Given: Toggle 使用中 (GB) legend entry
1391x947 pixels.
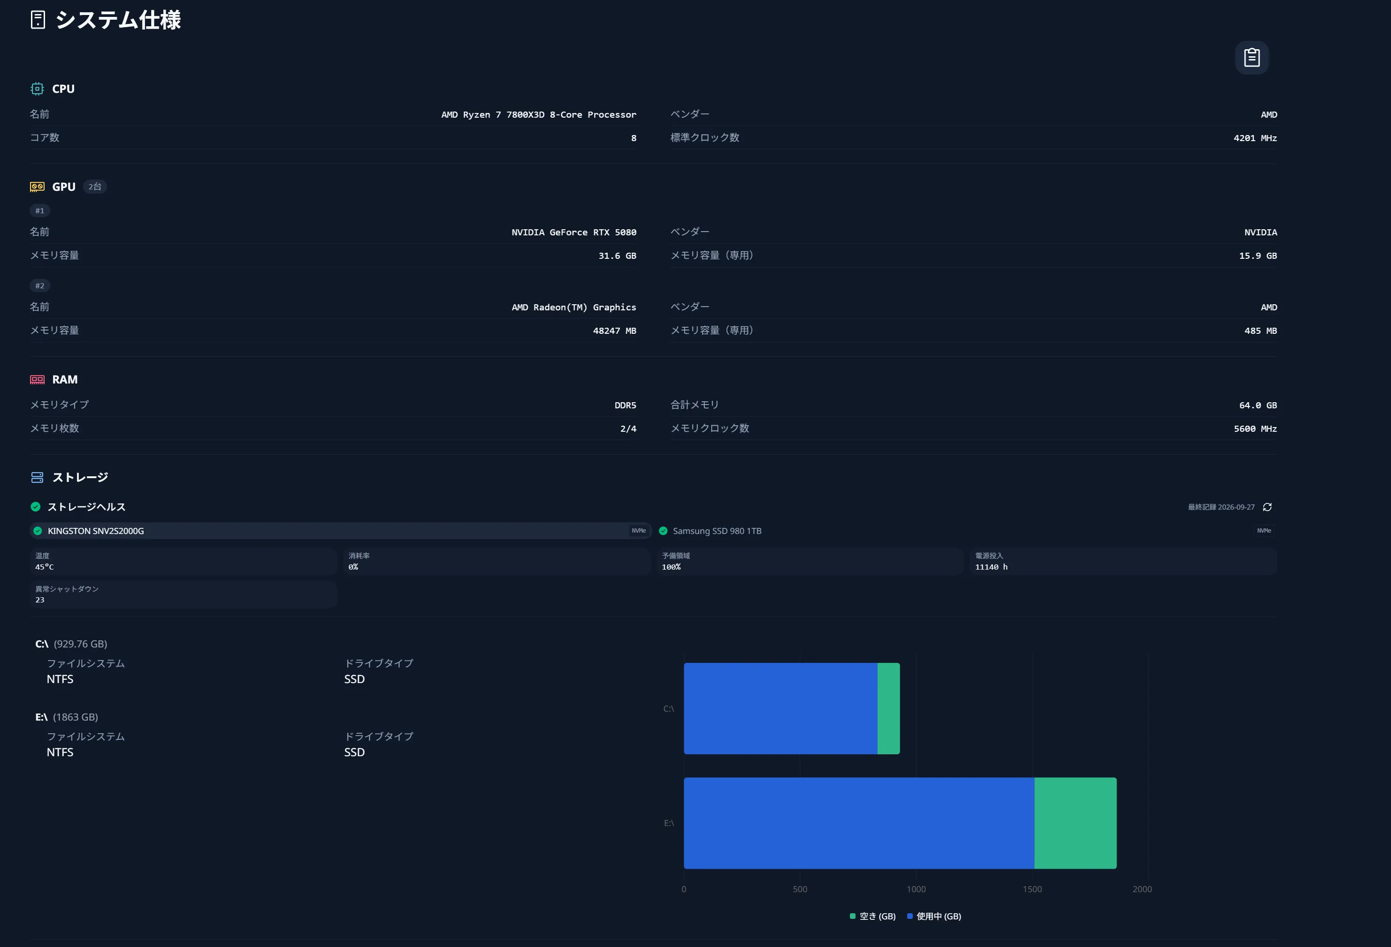Looking at the screenshot, I should (934, 916).
